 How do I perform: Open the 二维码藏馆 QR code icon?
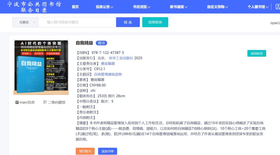[x=45, y=102]
